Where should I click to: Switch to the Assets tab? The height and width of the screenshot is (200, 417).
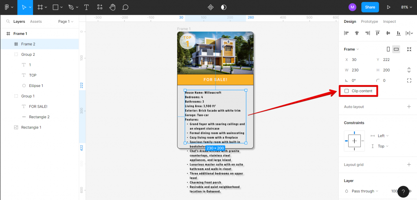pyautogui.click(x=36, y=22)
